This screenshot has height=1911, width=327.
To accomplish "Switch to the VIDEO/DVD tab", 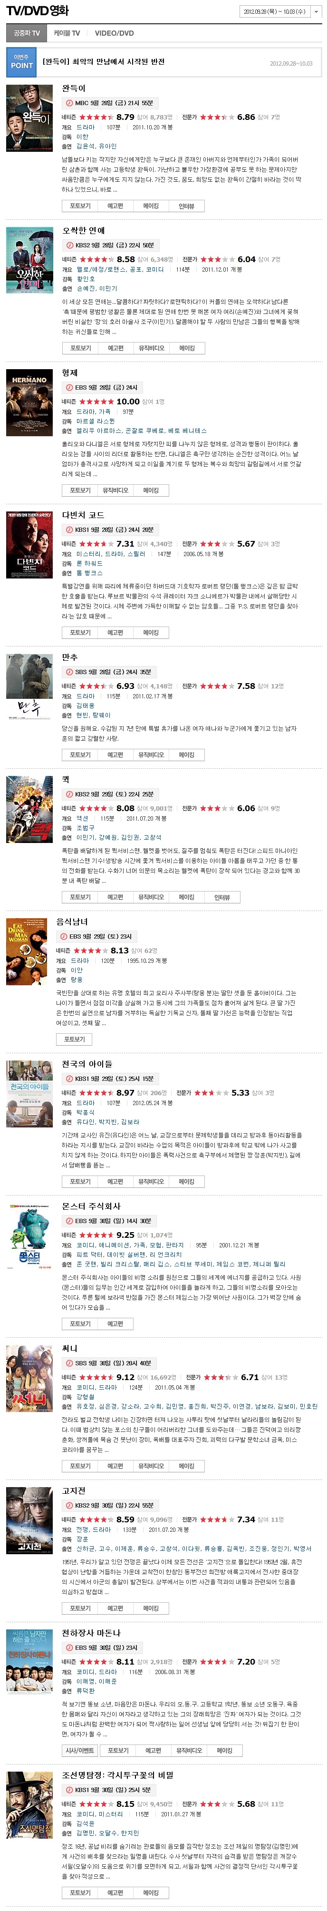I will 114,33.
